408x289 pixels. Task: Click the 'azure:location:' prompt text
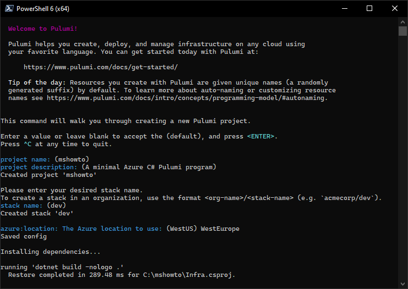point(29,229)
